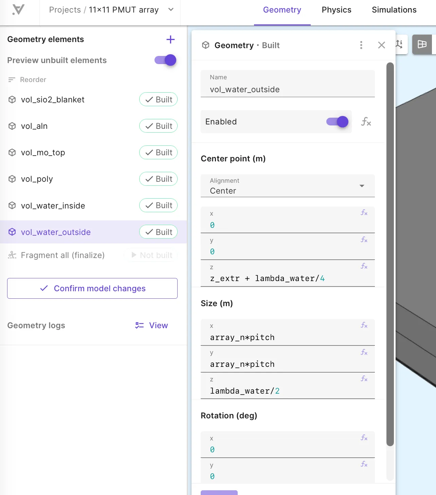The image size is (436, 495).
Task: View the geometry logs
Action: point(151,325)
